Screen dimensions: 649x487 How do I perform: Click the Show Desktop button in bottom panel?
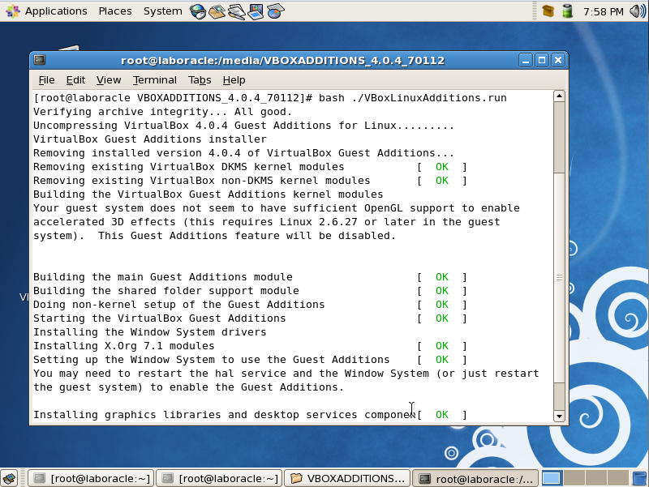[x=9, y=479]
